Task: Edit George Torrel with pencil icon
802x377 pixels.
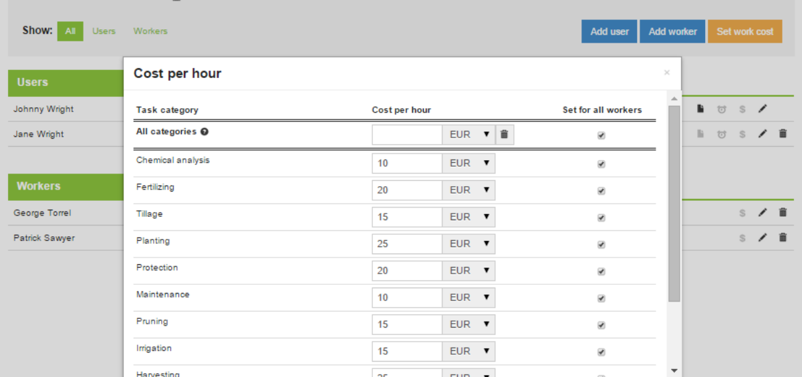Action: pos(763,213)
